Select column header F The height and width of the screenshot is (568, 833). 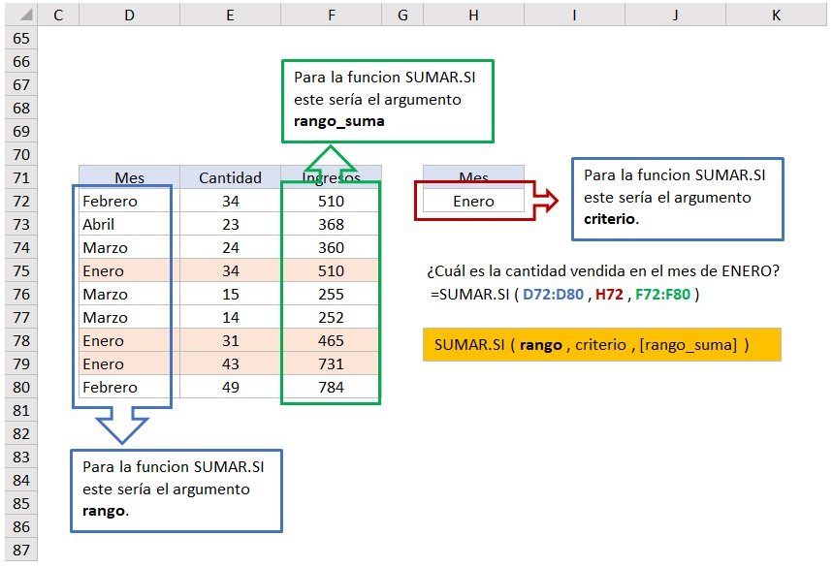(x=331, y=16)
